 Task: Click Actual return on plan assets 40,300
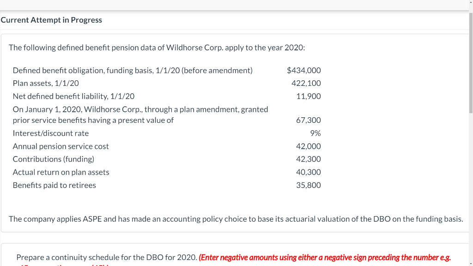click(x=309, y=172)
